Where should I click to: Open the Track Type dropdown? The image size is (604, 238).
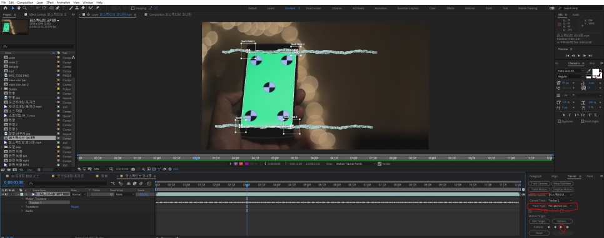pos(560,206)
